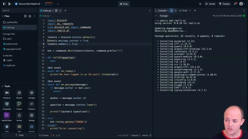Viewport: 248px width, 139px height.
Task: Select main.py in the file tree
Action: (19, 27)
